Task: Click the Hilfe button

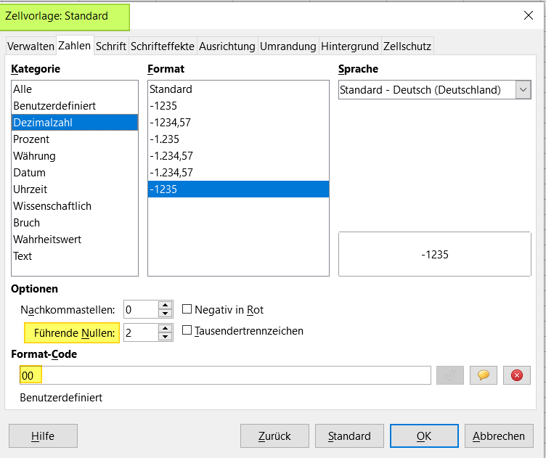Action: 43,435
